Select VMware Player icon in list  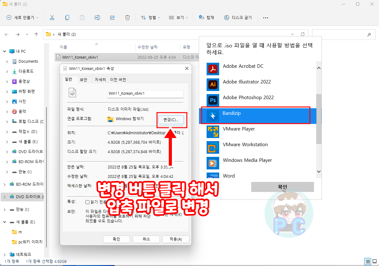click(x=213, y=132)
